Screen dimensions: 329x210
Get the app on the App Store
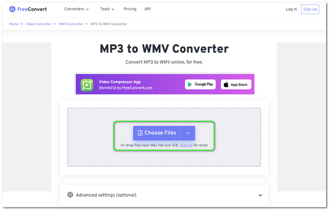pyautogui.click(x=236, y=85)
